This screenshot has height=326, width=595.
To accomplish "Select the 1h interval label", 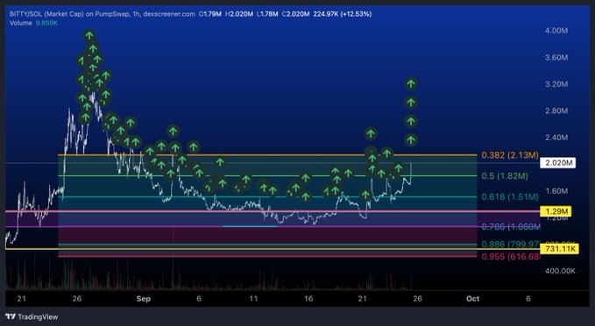I will click(x=136, y=14).
